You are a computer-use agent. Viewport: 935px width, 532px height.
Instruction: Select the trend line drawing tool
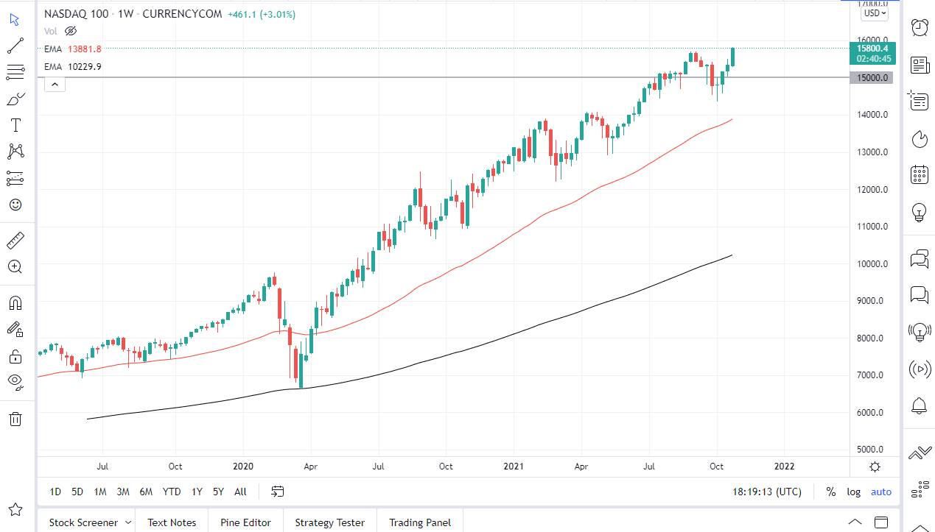[x=15, y=46]
